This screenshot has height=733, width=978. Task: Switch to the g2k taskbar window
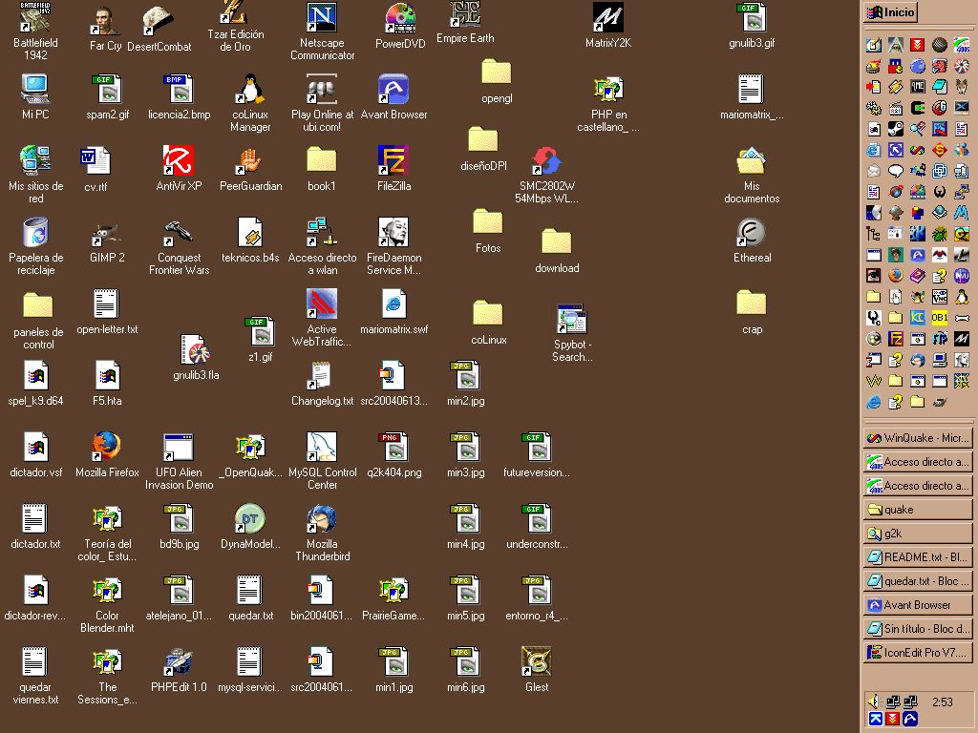(x=918, y=534)
